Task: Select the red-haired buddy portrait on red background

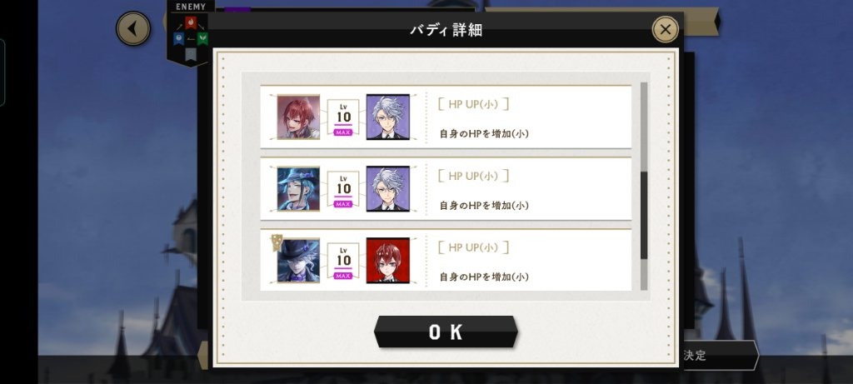Action: pos(388,261)
